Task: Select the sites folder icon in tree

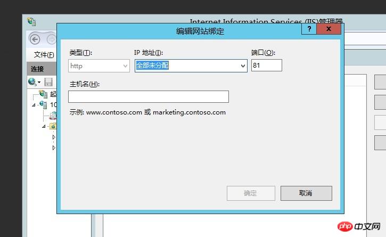Action: 53,126
